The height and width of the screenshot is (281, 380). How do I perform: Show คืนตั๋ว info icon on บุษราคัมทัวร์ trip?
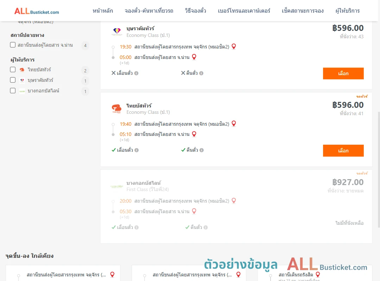click(201, 73)
